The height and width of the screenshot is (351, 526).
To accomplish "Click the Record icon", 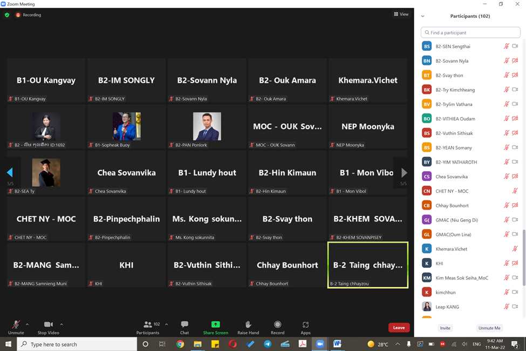I will [x=277, y=324].
